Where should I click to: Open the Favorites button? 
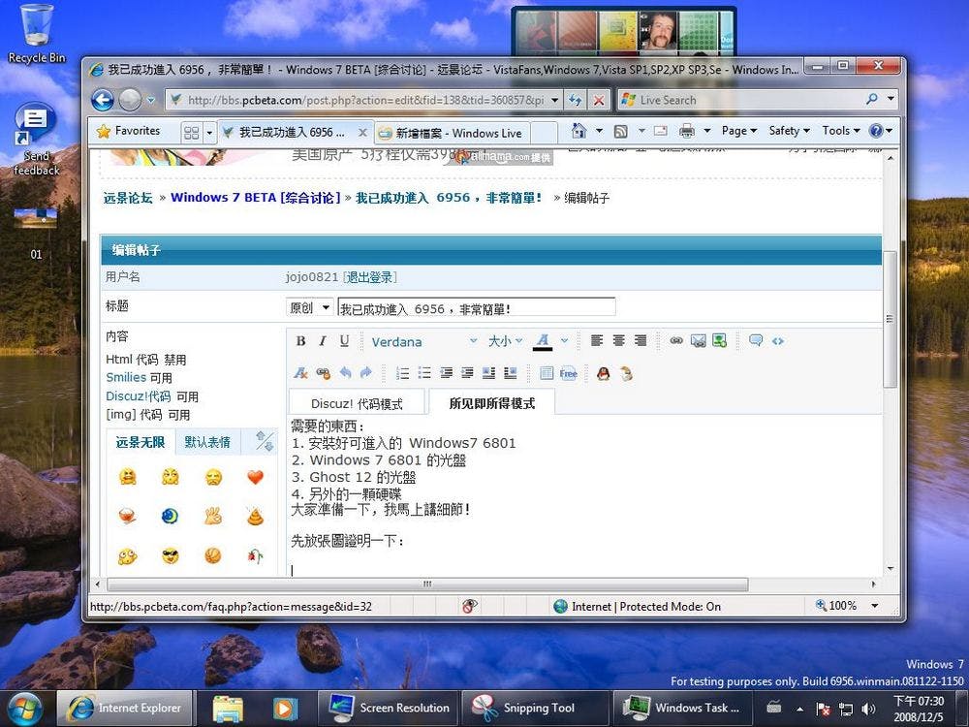(x=129, y=131)
